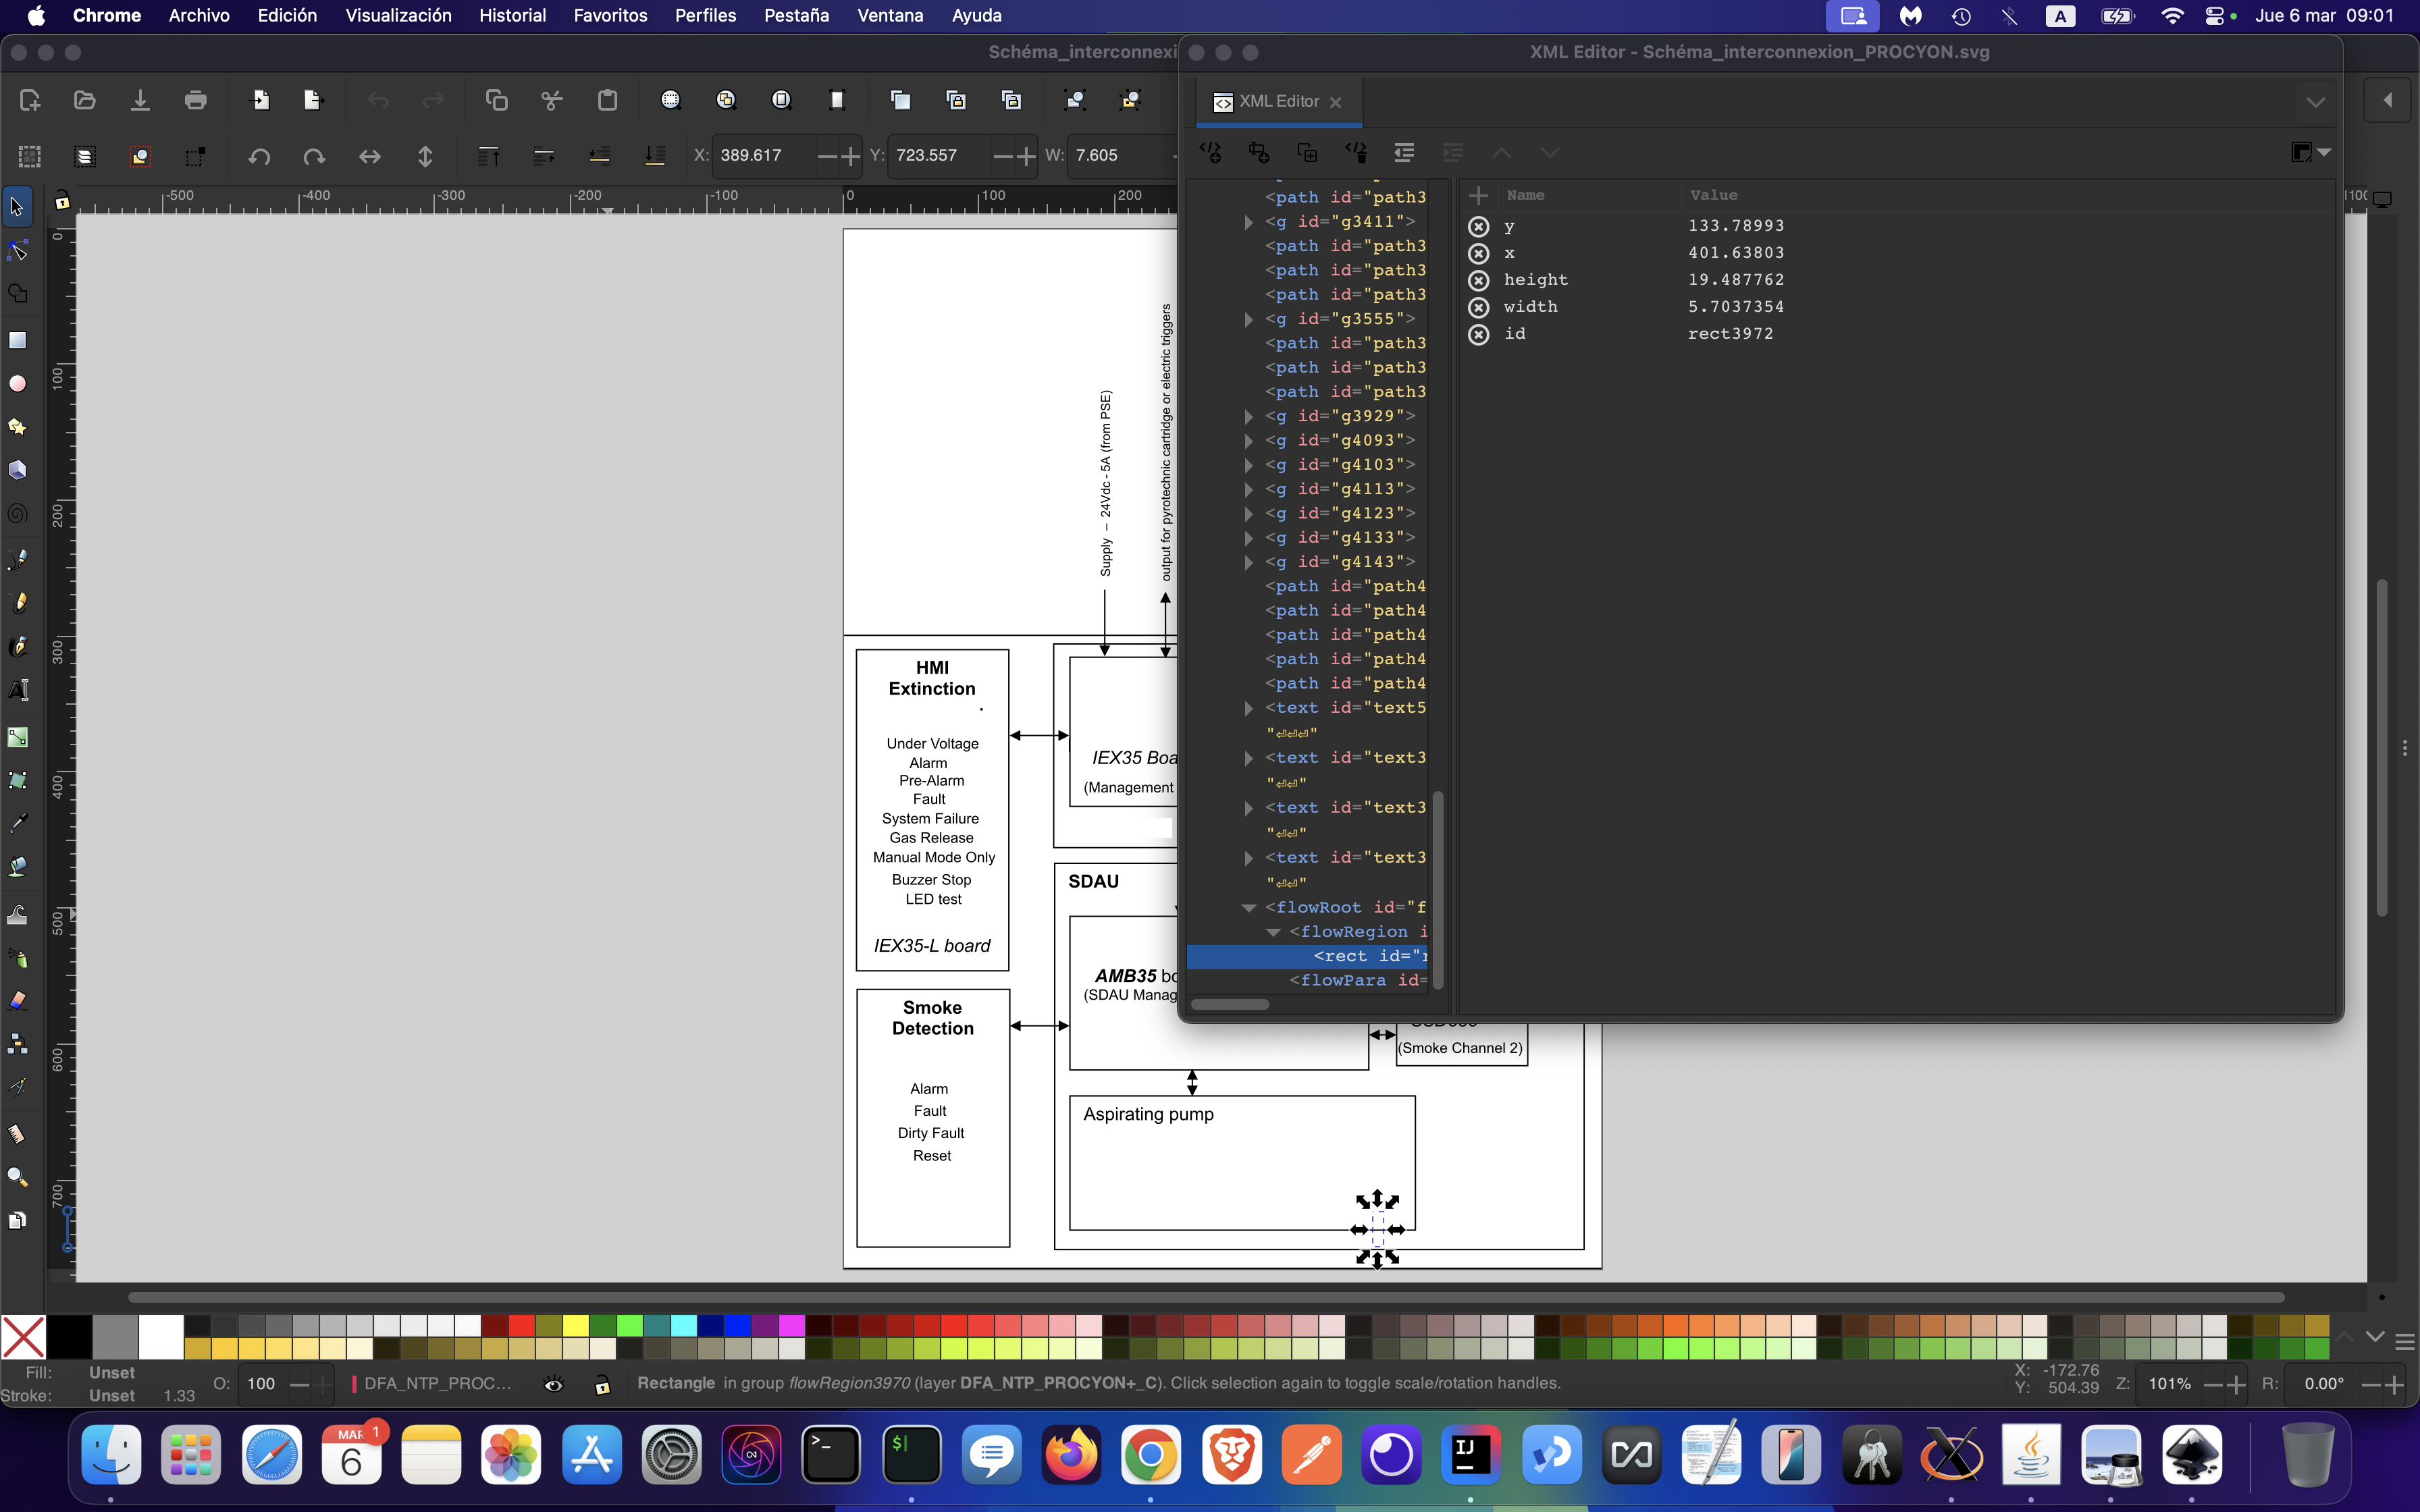Image resolution: width=2420 pixels, height=1512 pixels.
Task: Click new element node icon in XML Editor
Action: [1211, 152]
